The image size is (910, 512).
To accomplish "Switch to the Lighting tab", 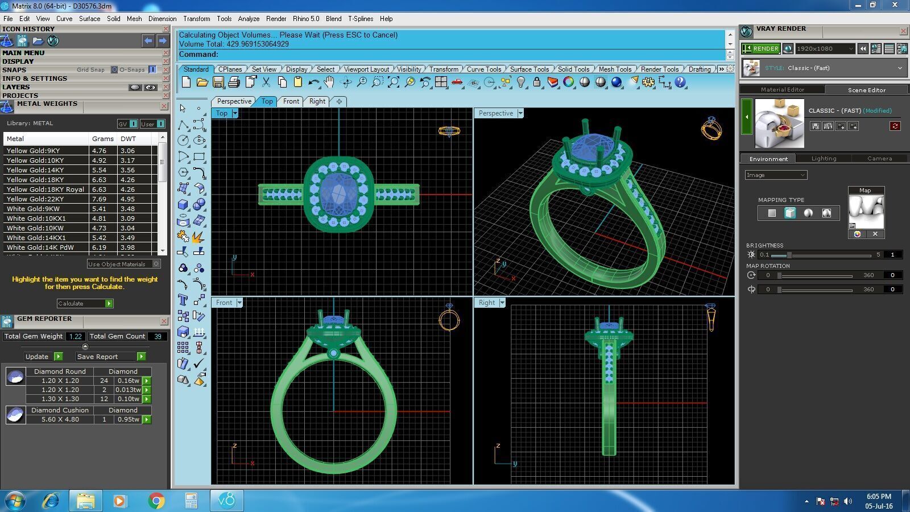I will coord(824,159).
